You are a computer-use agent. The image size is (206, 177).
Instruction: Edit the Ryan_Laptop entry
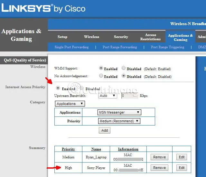(182, 157)
